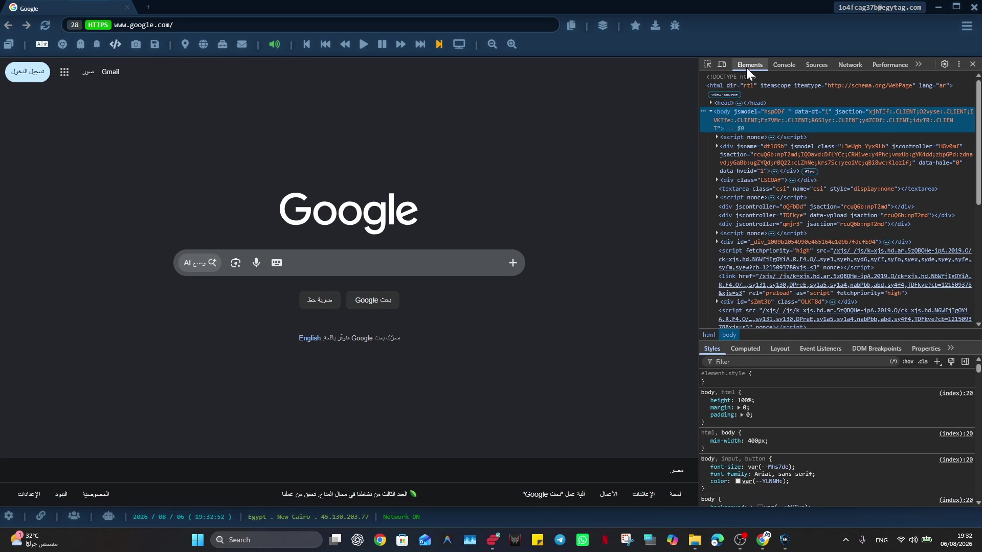Screen dimensions: 982x552
Task: Click the English language link
Action: pos(309,338)
